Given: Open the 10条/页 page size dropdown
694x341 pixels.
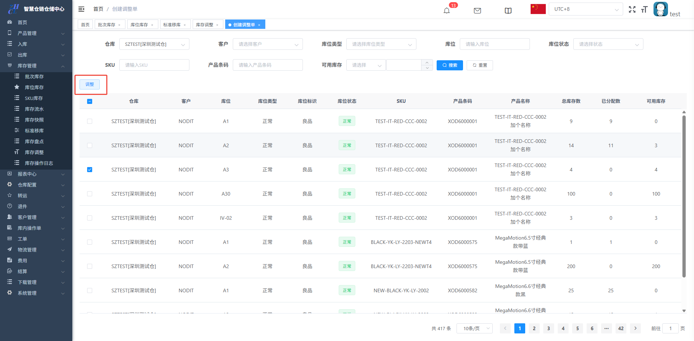Looking at the screenshot, I should click(x=474, y=328).
